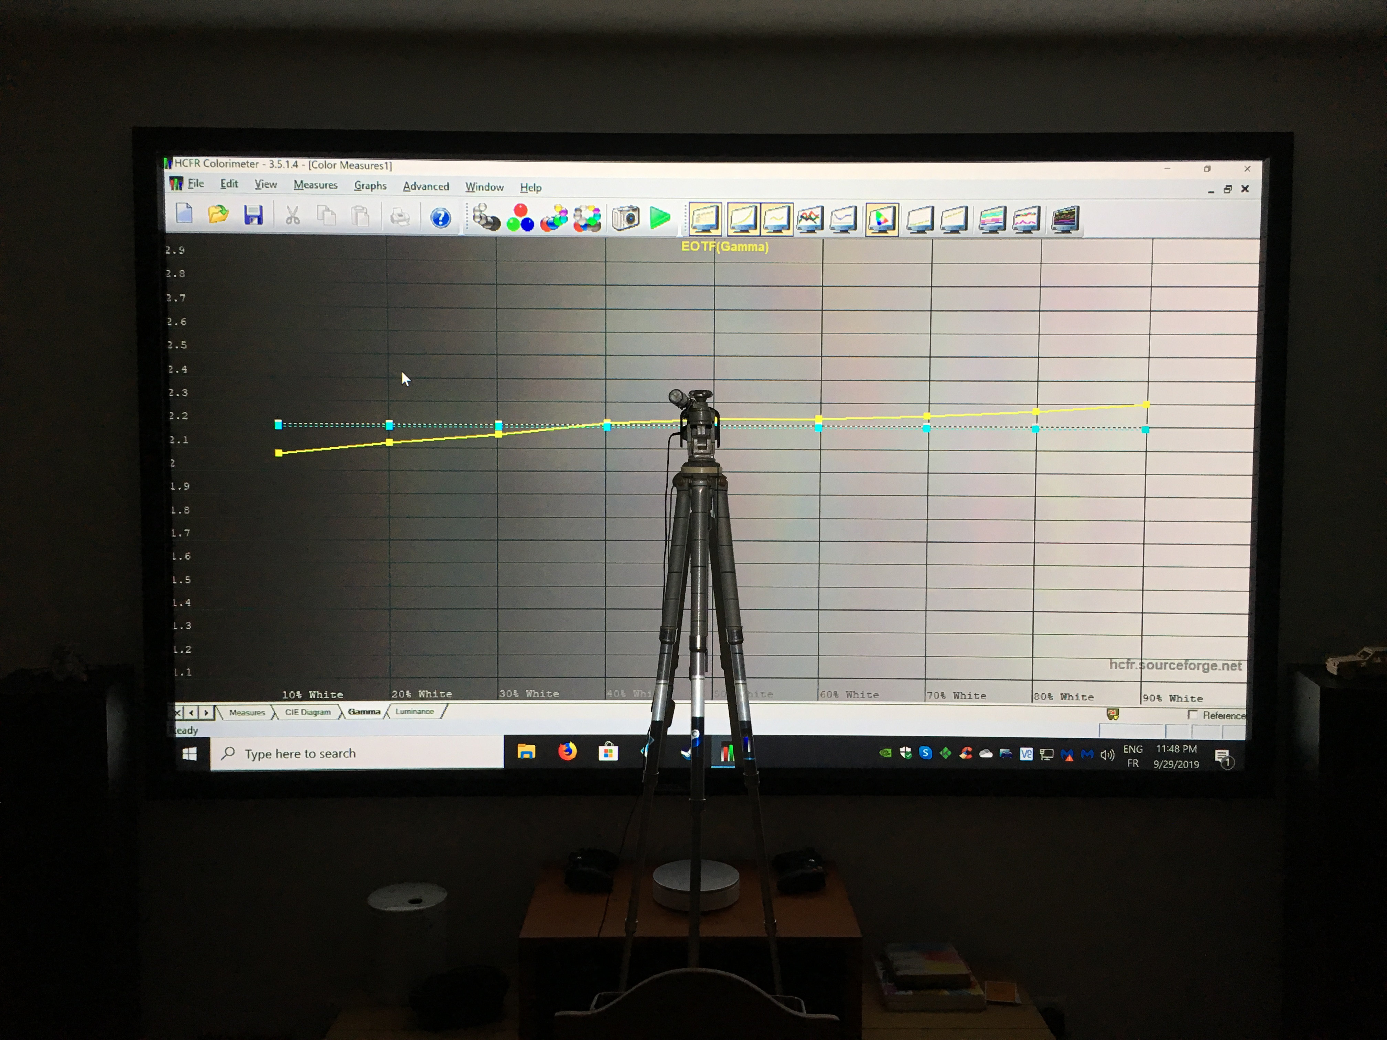This screenshot has height=1040, width=1387.
Task: Close tab with X beside tab arrows
Action: [178, 713]
